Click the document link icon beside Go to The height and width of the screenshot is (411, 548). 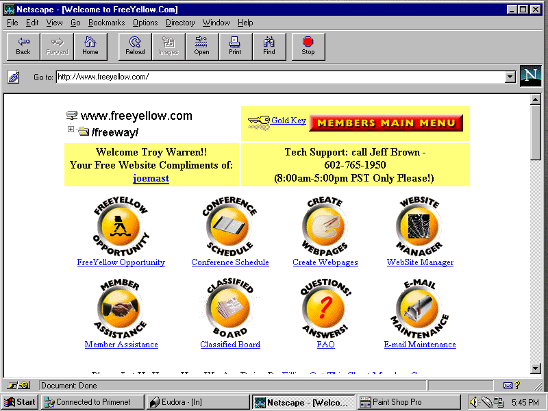14,77
